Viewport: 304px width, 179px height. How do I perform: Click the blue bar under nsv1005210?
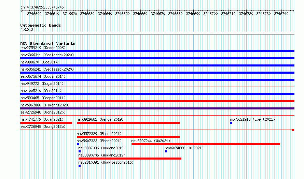pyautogui.click(x=157, y=94)
